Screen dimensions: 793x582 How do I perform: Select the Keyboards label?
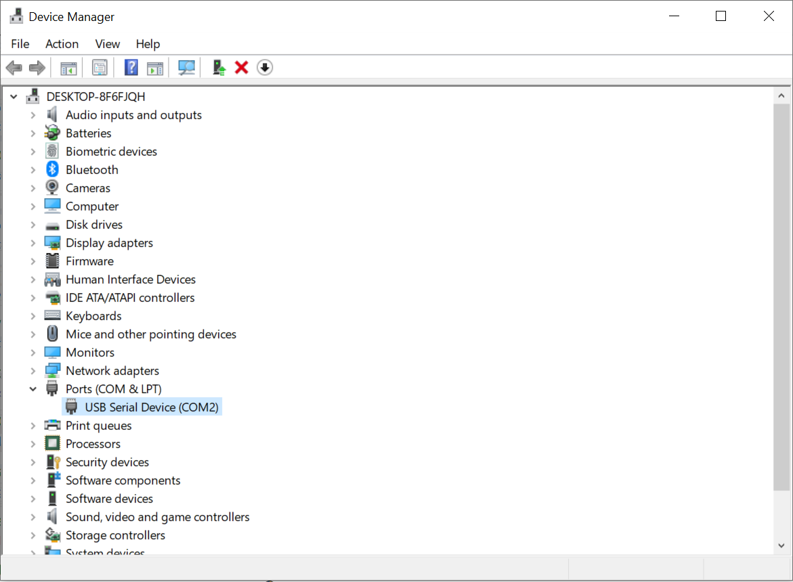coord(93,316)
